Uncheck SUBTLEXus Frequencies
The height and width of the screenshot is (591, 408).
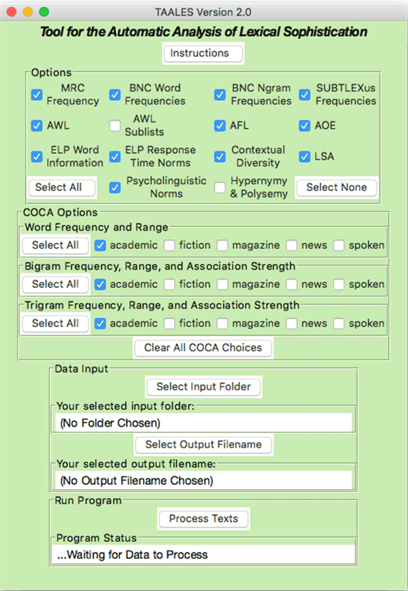pos(304,95)
